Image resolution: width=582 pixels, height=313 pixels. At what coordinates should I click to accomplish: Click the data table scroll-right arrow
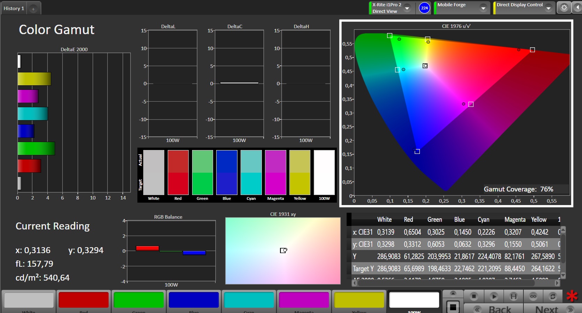point(557,283)
